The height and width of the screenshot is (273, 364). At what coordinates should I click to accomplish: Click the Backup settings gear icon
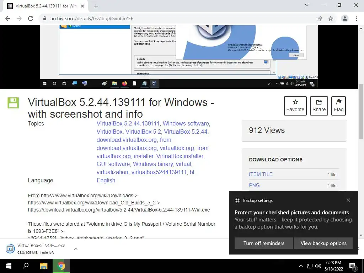tap(237, 200)
